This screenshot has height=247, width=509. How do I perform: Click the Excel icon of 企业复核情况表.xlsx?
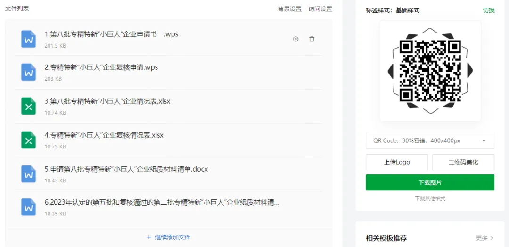pyautogui.click(x=29, y=140)
